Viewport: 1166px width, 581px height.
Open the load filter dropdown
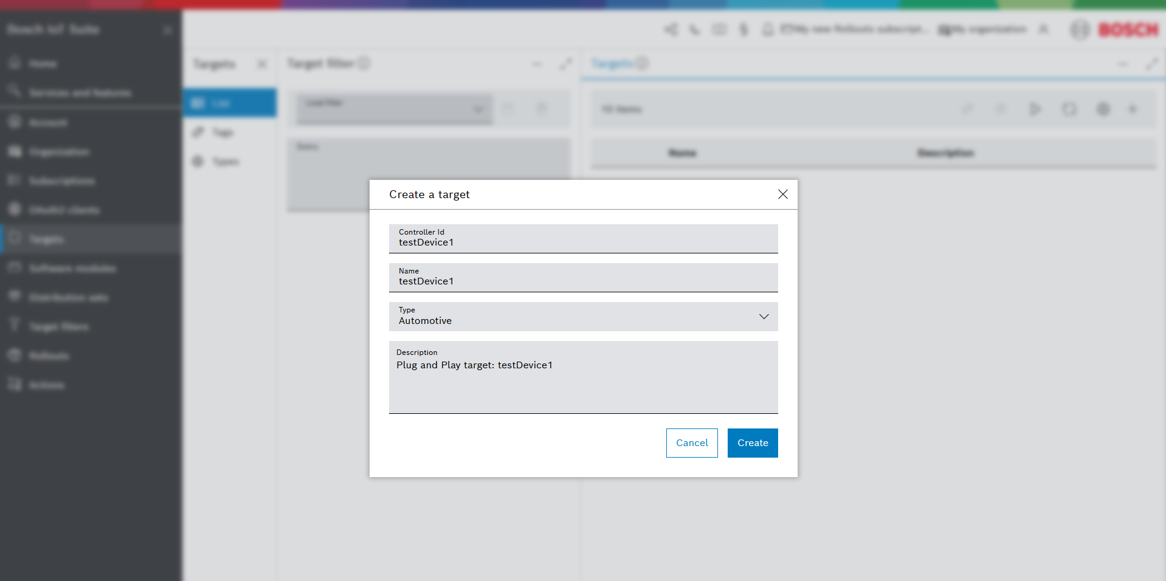pos(394,109)
